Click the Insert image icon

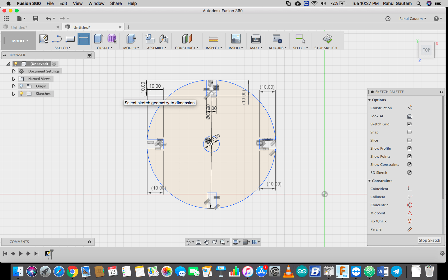pos(236,39)
